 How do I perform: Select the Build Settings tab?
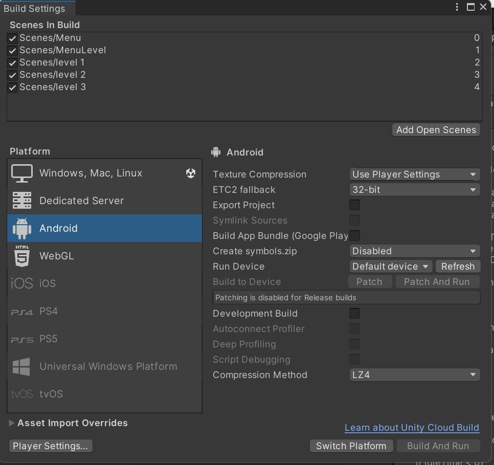pos(35,9)
